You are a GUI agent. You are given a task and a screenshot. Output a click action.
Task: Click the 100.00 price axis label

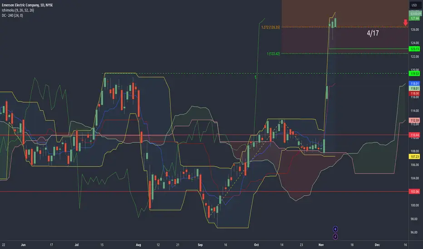pyautogui.click(x=415, y=205)
